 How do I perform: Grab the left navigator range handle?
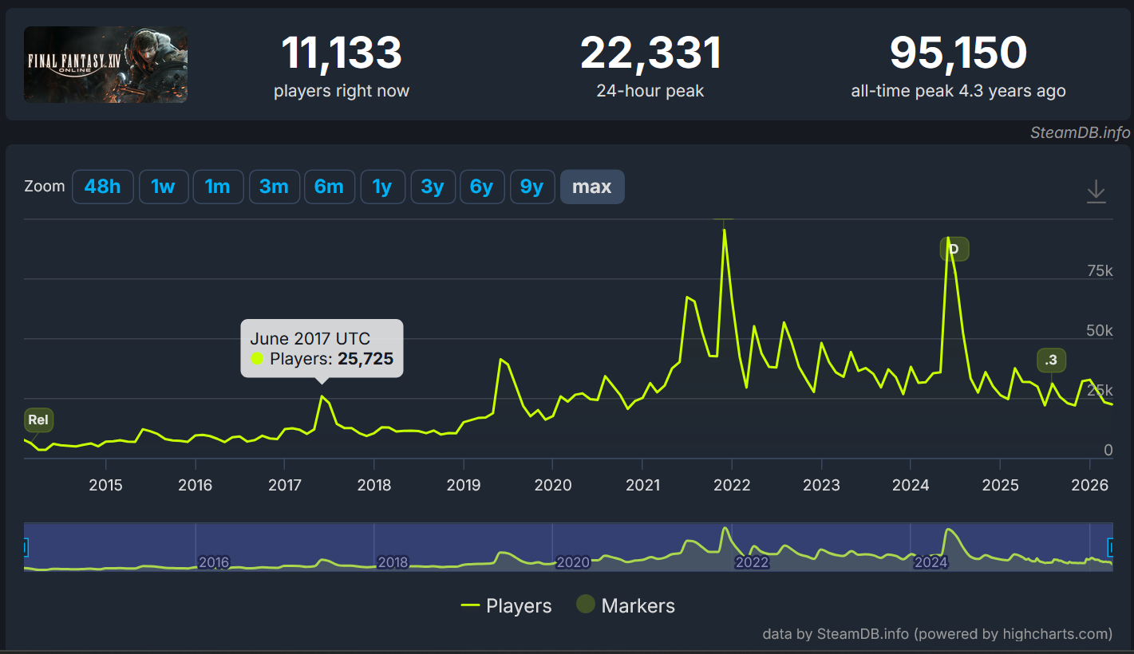tap(24, 547)
